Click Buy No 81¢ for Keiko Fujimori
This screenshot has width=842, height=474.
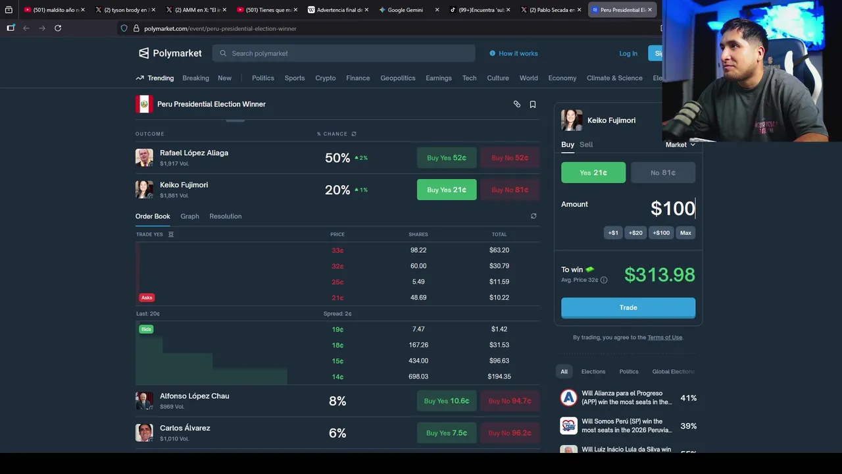coord(510,190)
